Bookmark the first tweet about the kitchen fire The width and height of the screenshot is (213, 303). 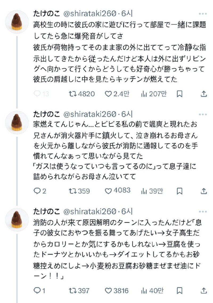pos(180,94)
